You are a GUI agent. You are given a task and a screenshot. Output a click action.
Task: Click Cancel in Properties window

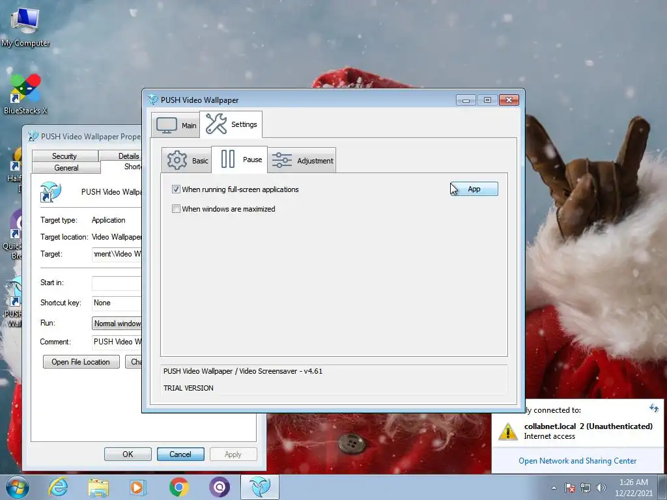(180, 454)
